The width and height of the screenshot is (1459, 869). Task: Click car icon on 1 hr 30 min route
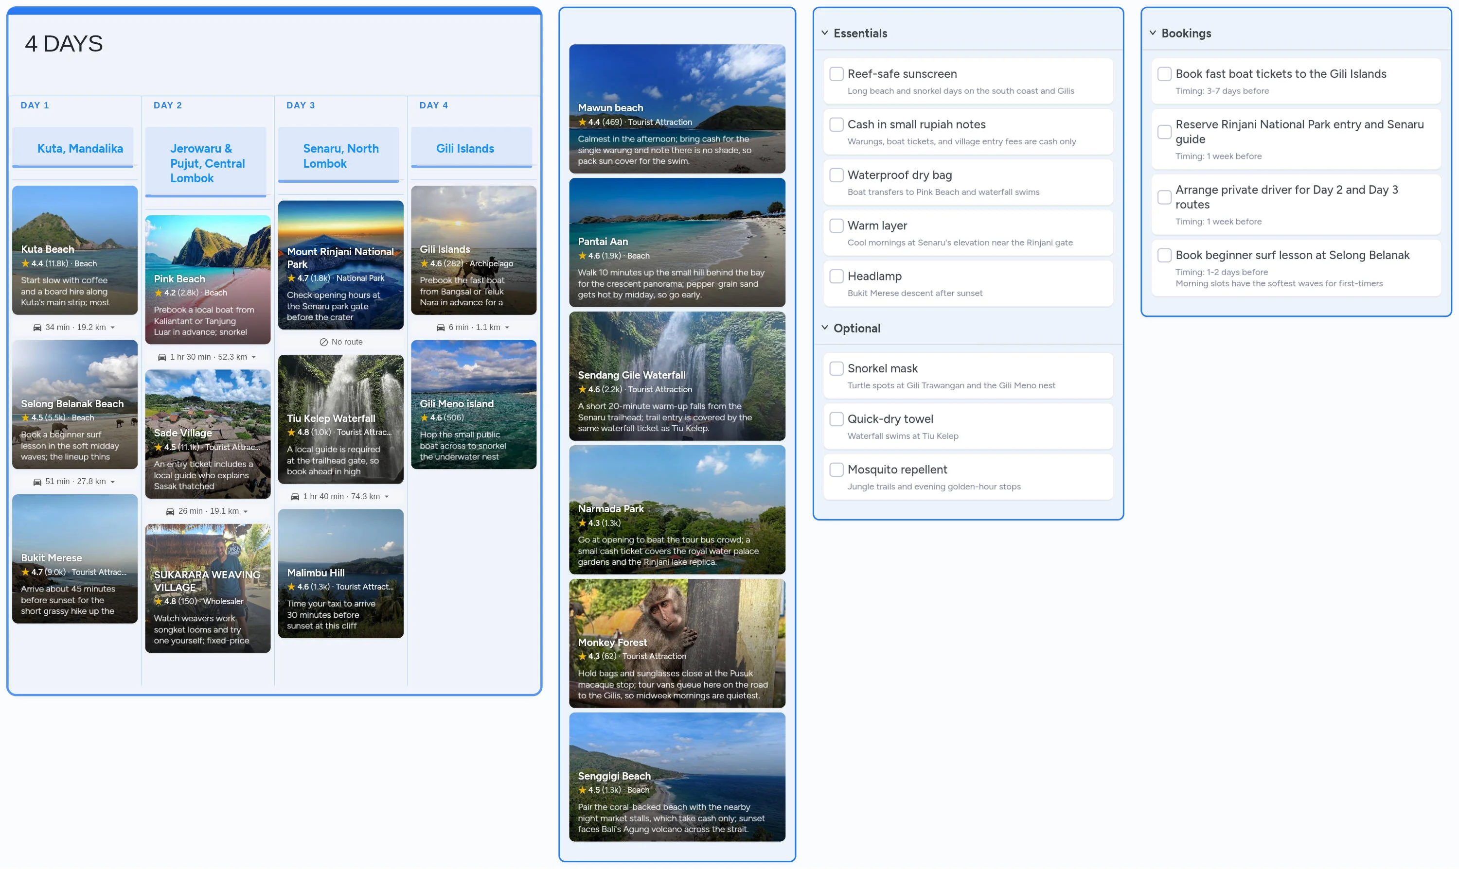tap(162, 357)
